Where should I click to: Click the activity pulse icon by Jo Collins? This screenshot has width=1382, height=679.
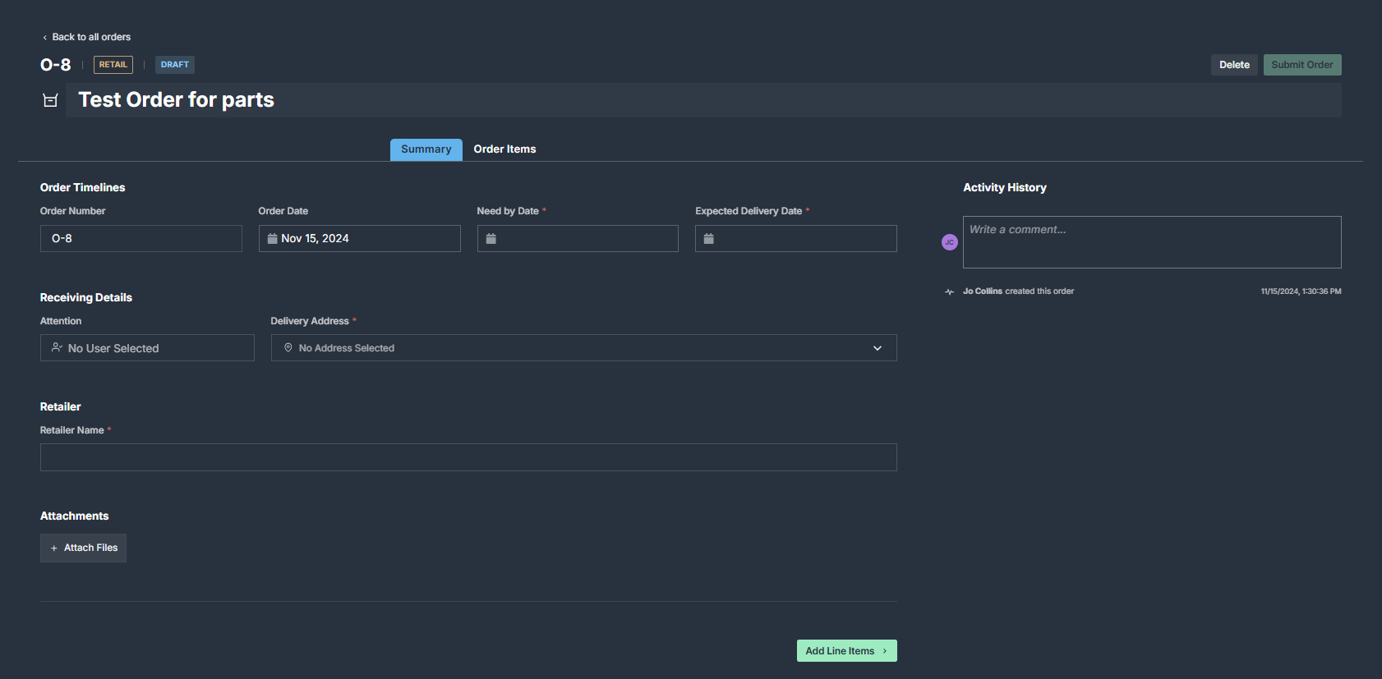pos(949,291)
